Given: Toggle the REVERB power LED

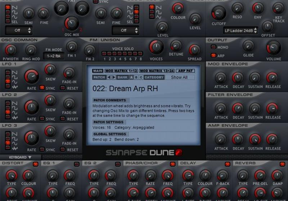Looking at the screenshot, I should (x=282, y=164).
